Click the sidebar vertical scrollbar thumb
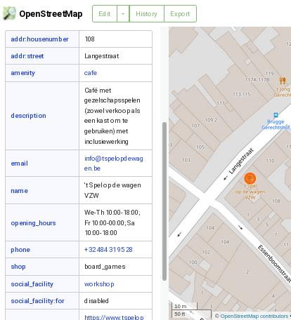This screenshot has width=291, height=320. [x=164, y=201]
